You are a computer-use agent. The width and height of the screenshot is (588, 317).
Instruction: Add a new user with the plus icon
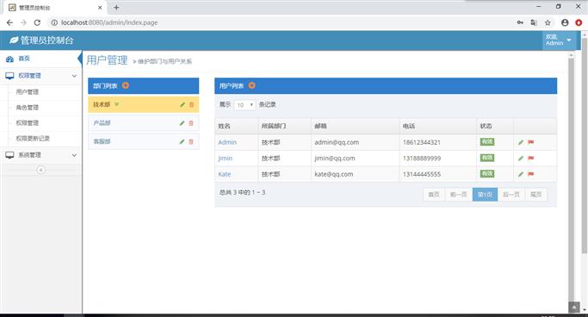(x=251, y=85)
